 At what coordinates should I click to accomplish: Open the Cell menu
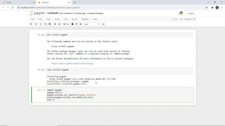pyautogui.click(x=66, y=19)
